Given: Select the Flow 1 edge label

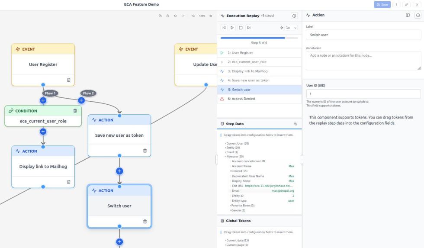Looking at the screenshot, I should pyautogui.click(x=50, y=93).
